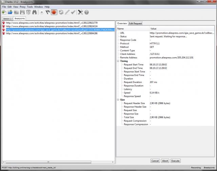Click red arrow icon beside ajax_save_game request
The height and width of the screenshot is (171, 217).
[4, 30]
